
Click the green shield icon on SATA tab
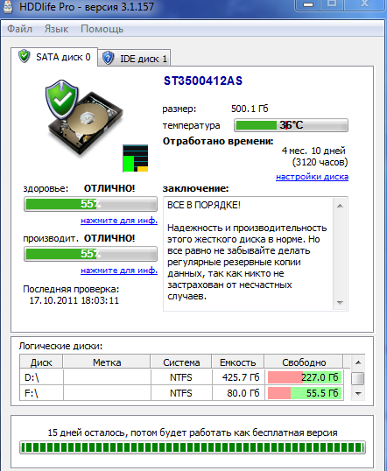24,56
